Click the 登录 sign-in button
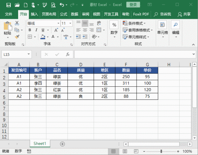The width and height of the screenshot is (198, 155). click(x=133, y=5)
